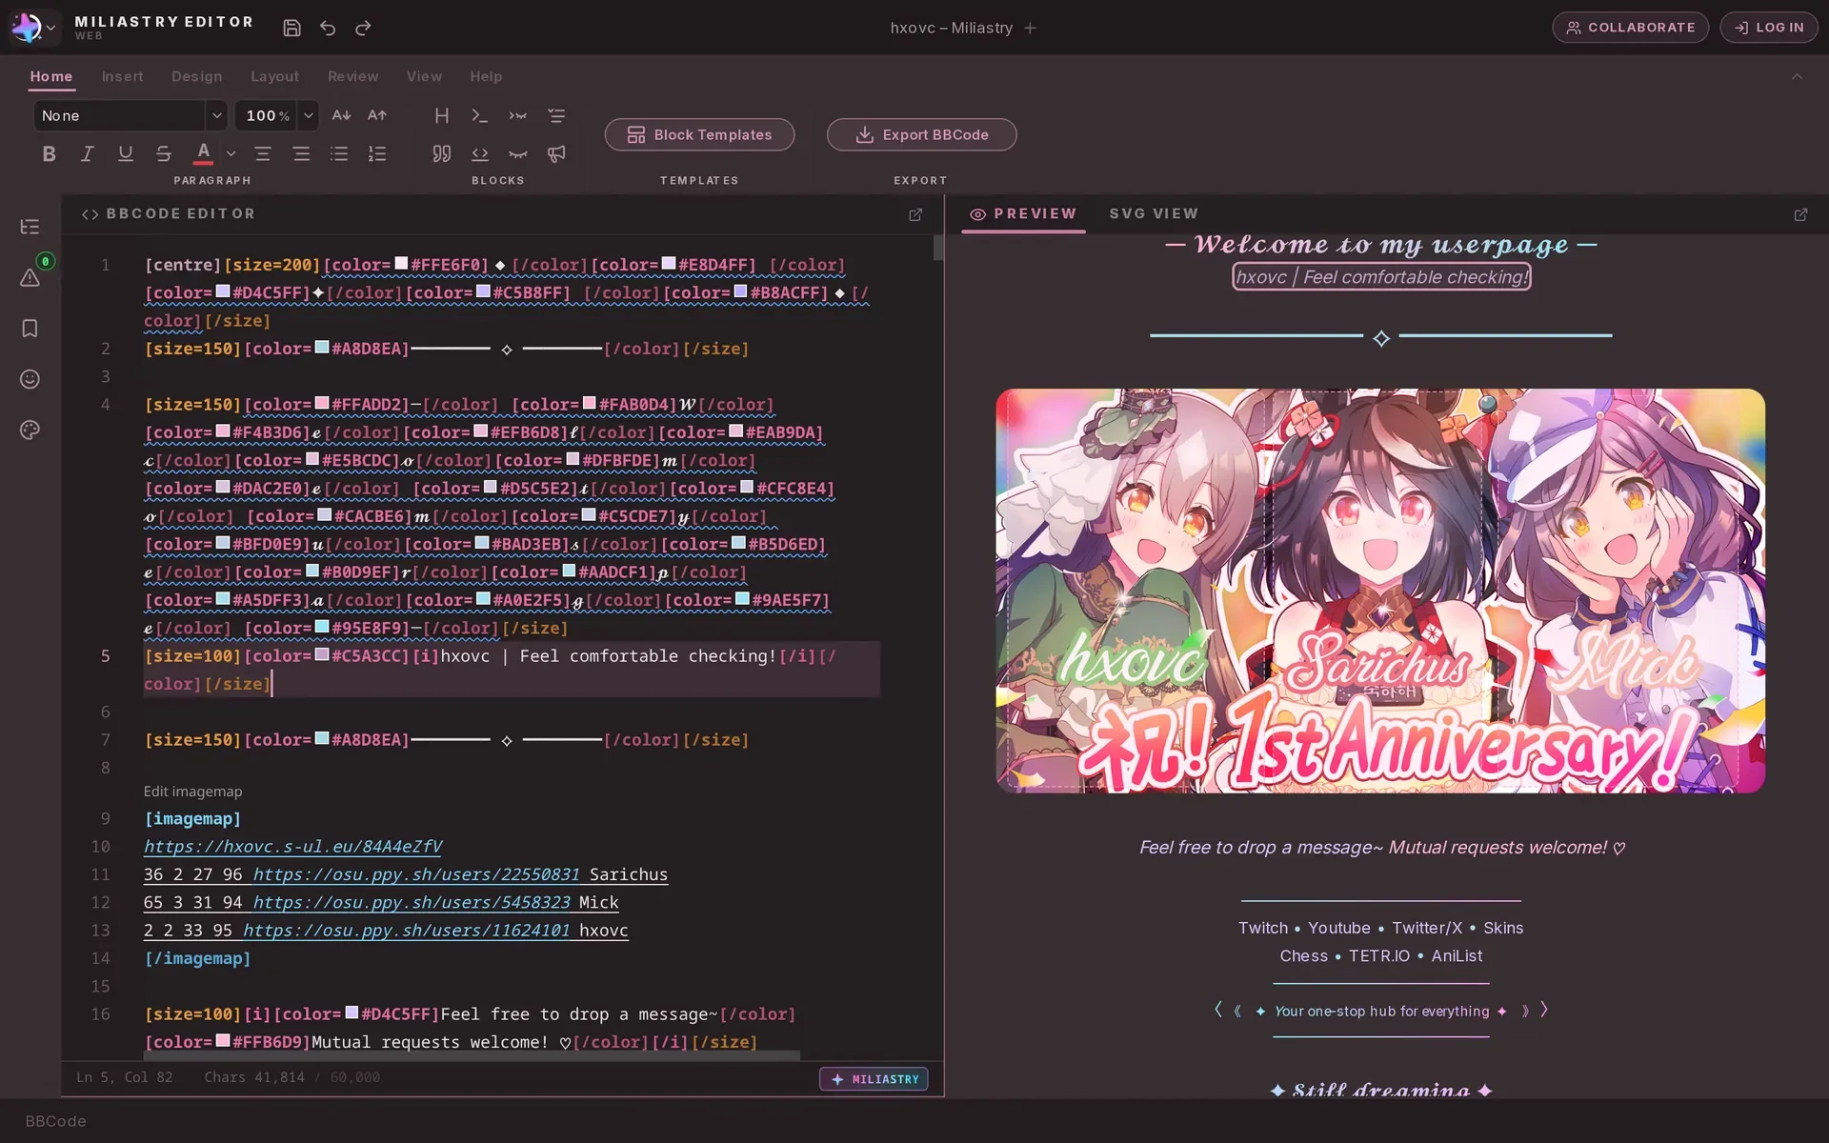Expand the text color options arrow
This screenshot has height=1143, width=1829.
tap(231, 153)
